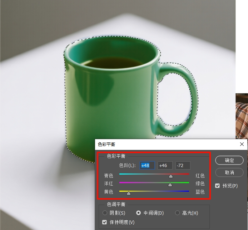The image size is (248, 230).
Task: Click the 青色-红色 slider handle
Action: 171,176
